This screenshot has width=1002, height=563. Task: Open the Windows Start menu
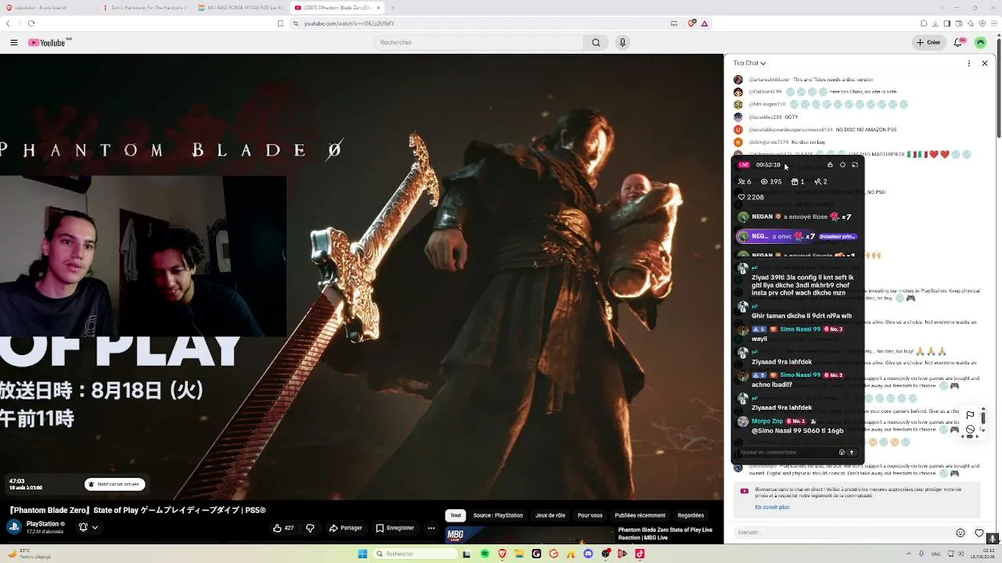362,554
